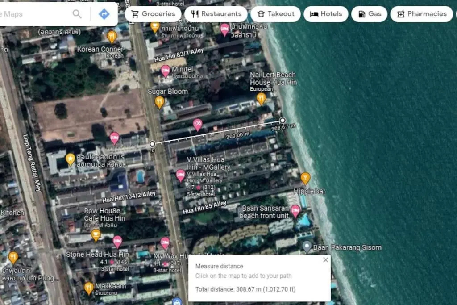Select the Hippie bar marker
457x305 pixels.
(x=305, y=178)
